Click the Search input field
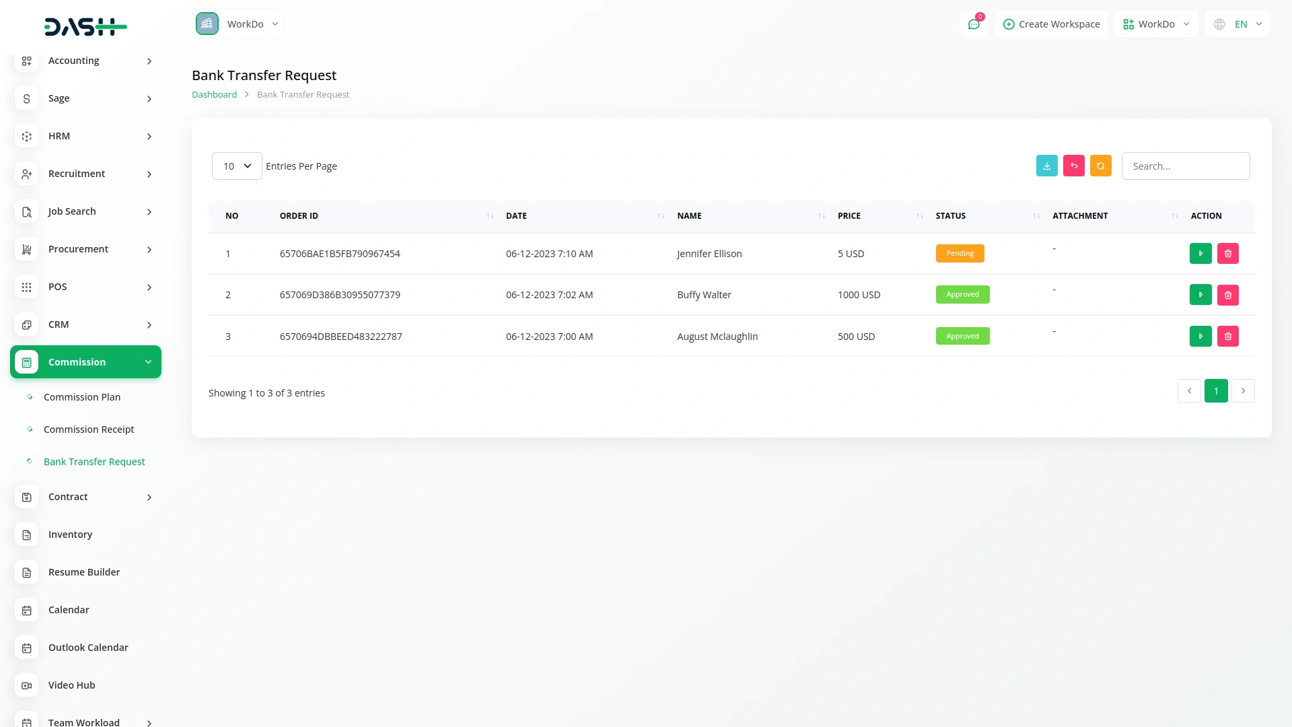The width and height of the screenshot is (1292, 727). (x=1185, y=166)
